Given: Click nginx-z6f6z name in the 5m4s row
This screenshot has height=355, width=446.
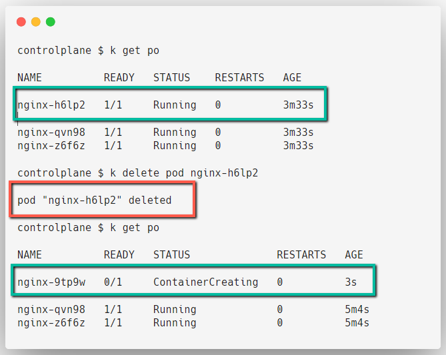Looking at the screenshot, I should pyautogui.click(x=51, y=322).
